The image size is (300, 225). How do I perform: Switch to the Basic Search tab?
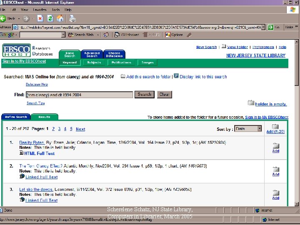point(70,54)
